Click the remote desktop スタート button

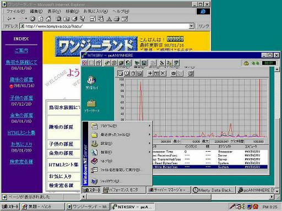pyautogui.click(x=91, y=190)
